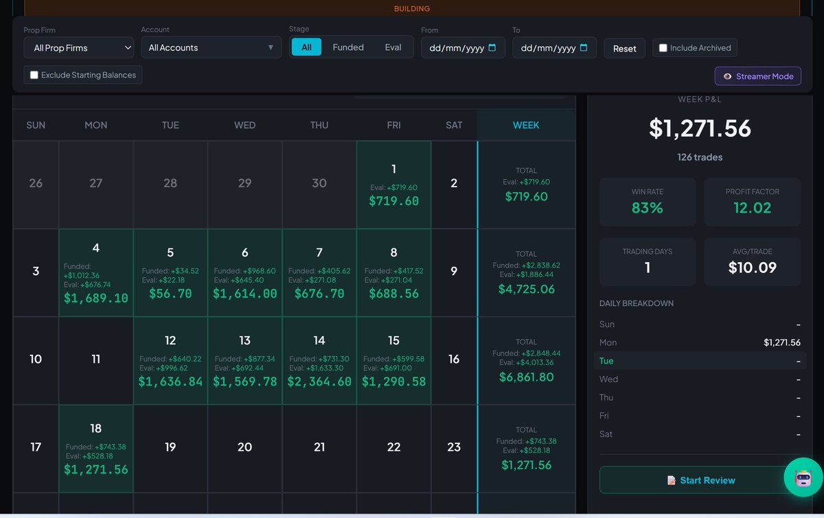824x518 pixels.
Task: Click the MON column header
Action: [95, 125]
